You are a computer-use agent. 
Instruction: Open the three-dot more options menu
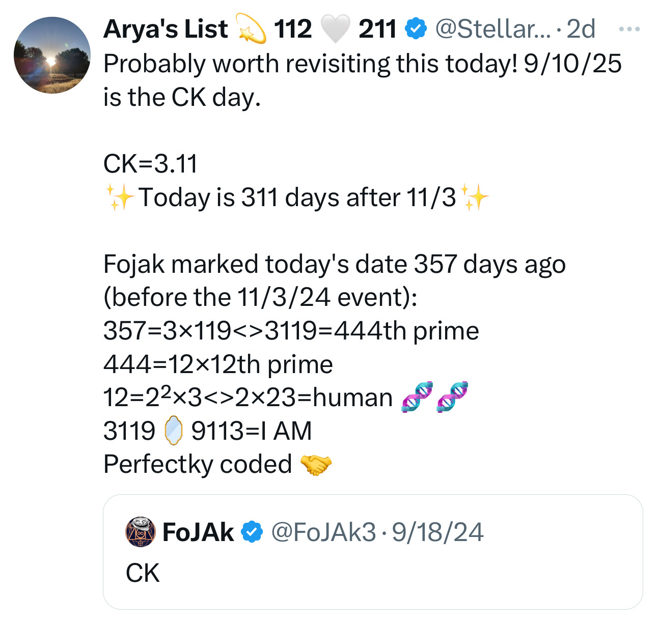629,29
